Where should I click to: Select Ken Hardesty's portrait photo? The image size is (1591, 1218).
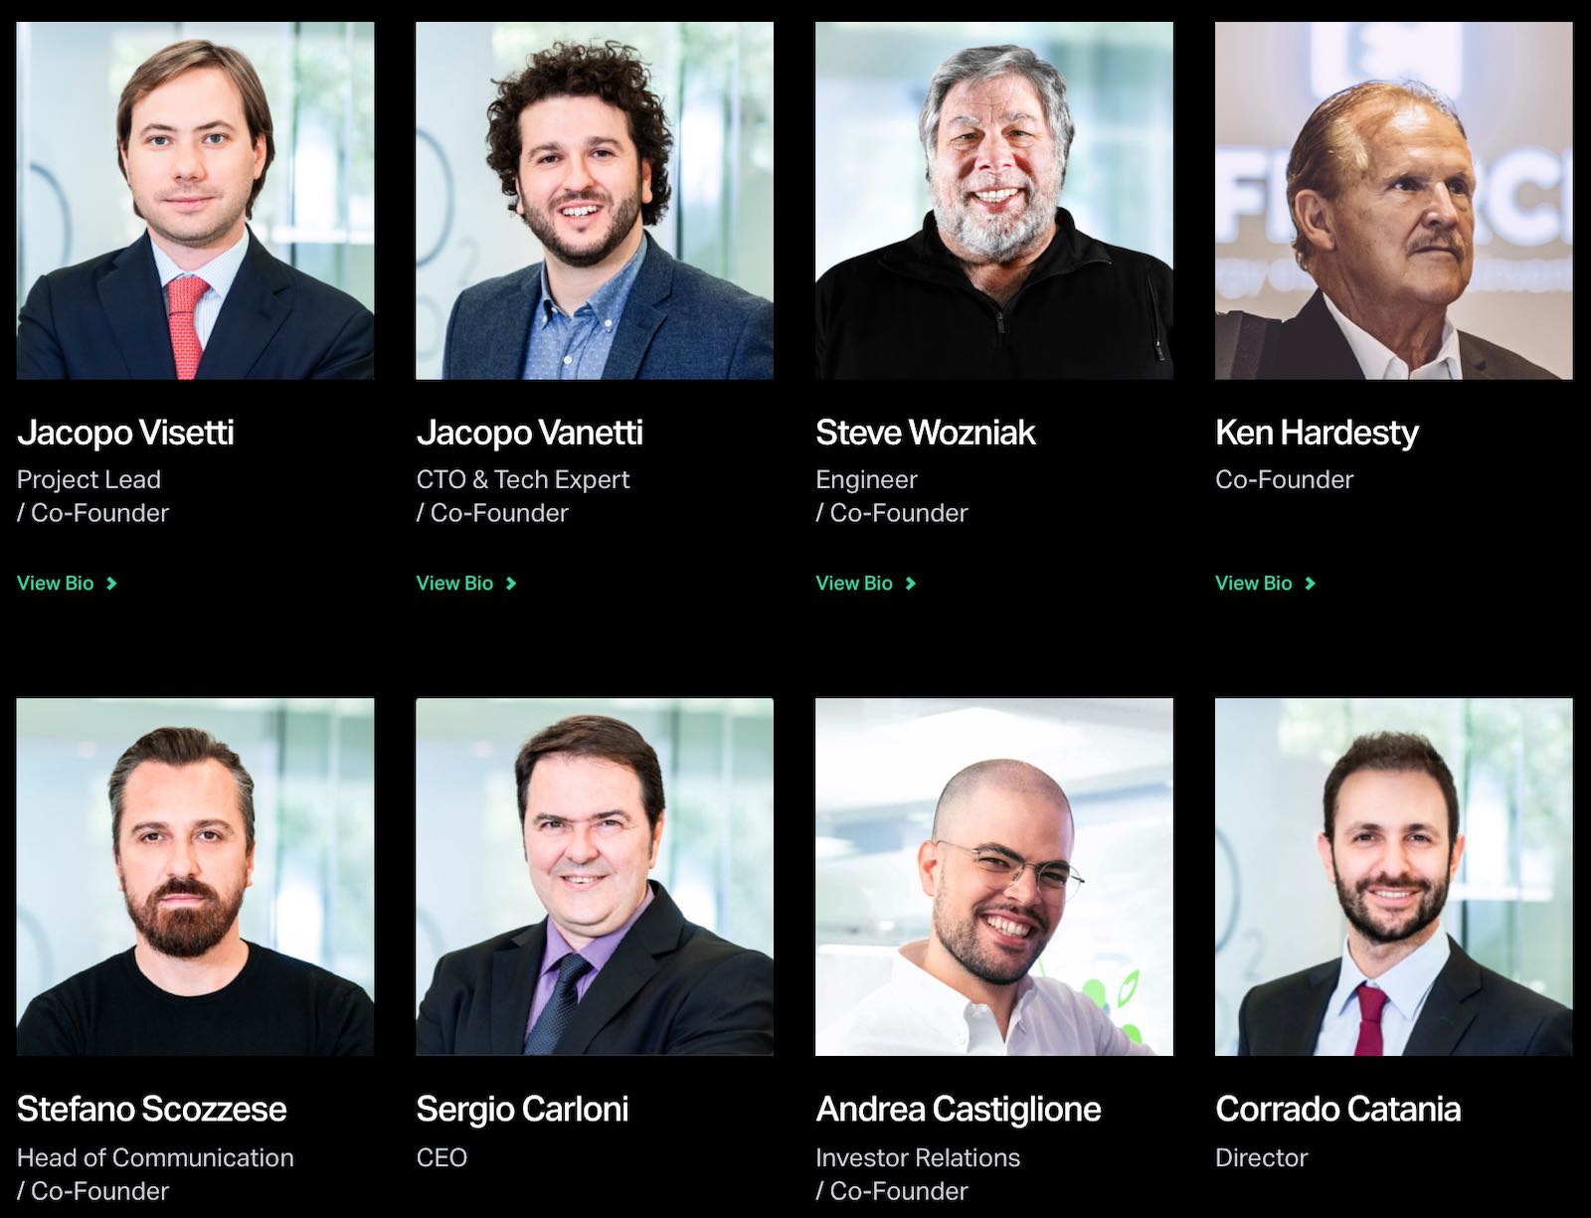[1394, 201]
